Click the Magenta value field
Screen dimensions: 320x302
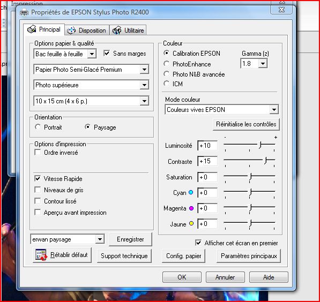[207, 208]
